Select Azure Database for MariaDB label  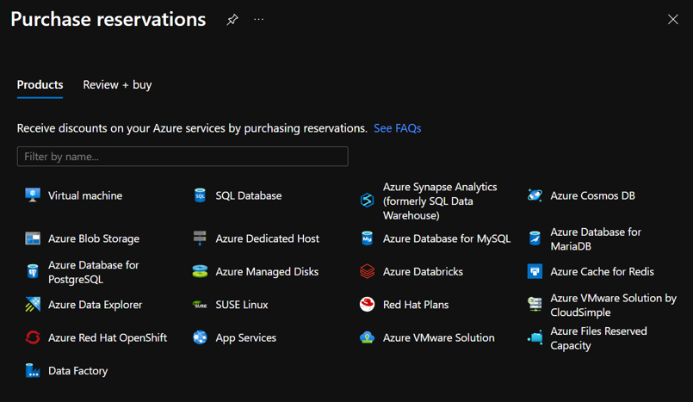pyautogui.click(x=596, y=239)
